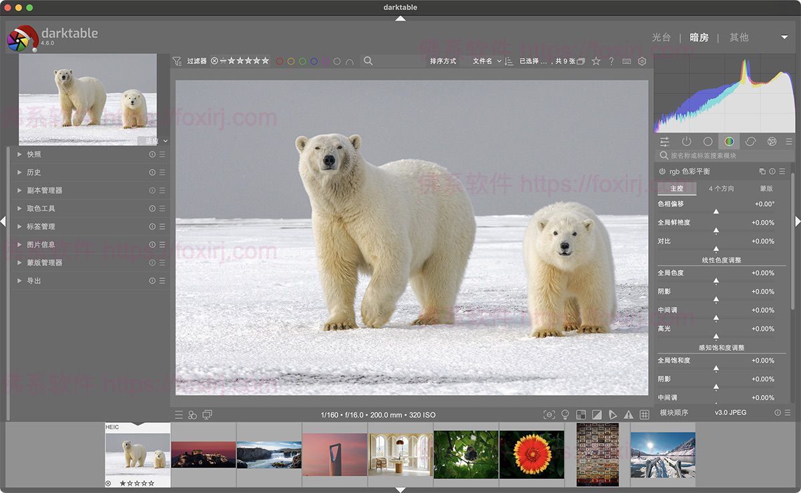This screenshot has width=801, height=493.
Task: Toggle the red color label filter
Action: (x=280, y=61)
